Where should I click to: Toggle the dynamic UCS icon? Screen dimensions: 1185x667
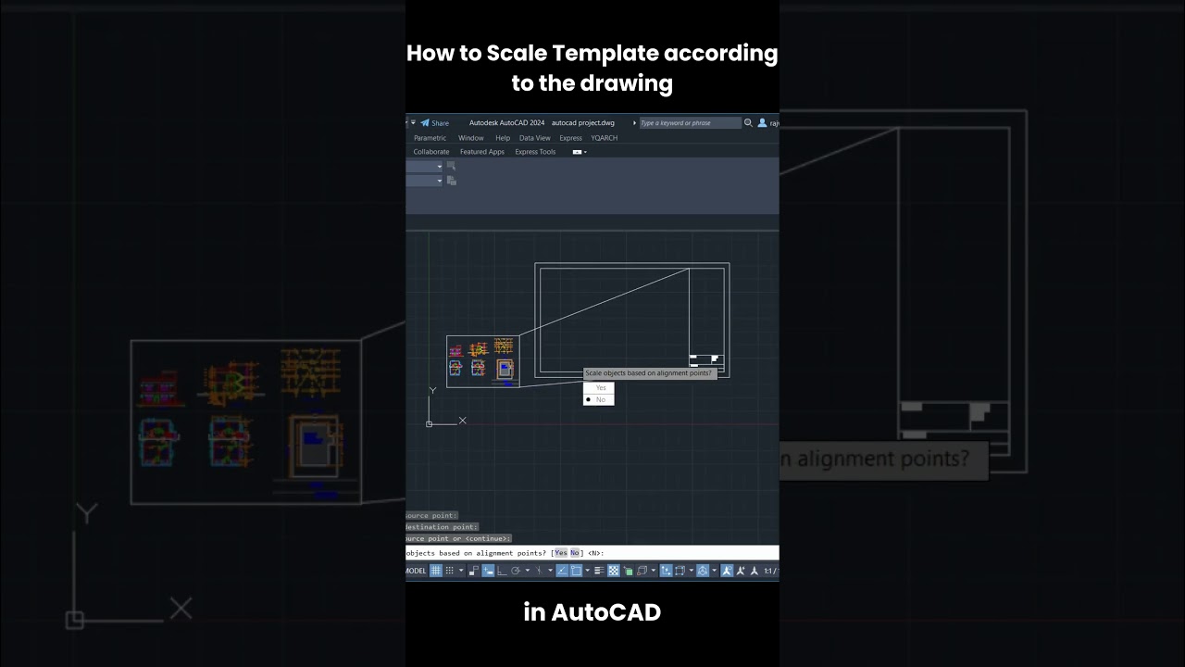tap(665, 571)
